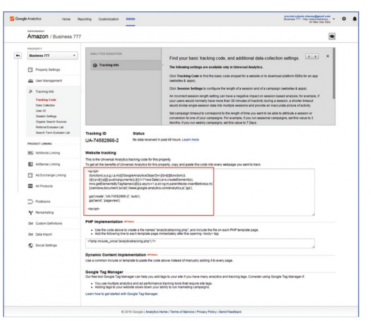Open Social Settings
The height and width of the screenshot is (321, 371).
pyautogui.click(x=46, y=246)
